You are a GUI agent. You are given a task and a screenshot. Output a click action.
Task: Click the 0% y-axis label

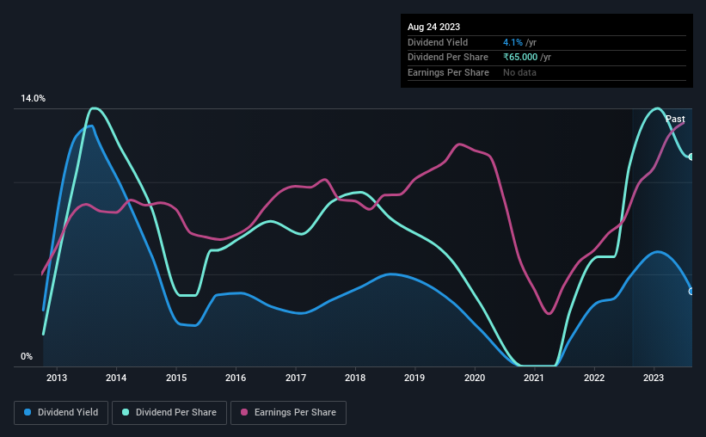(x=27, y=356)
